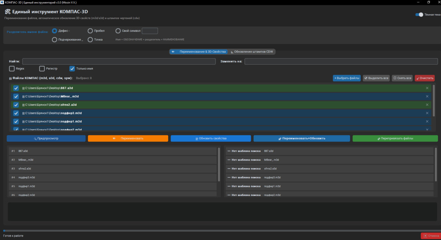Click the red Очистить button
The image size is (441, 240).
pyautogui.click(x=424, y=78)
